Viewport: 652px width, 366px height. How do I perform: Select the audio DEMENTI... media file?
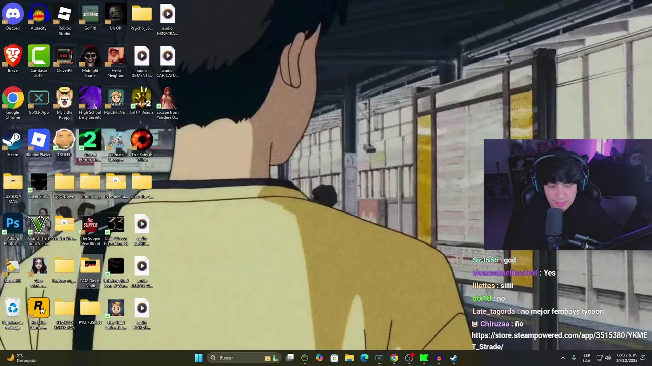(x=142, y=62)
